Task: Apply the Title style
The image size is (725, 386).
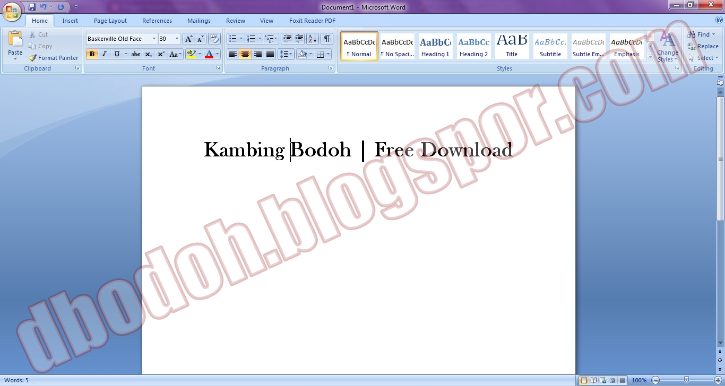Action: coord(512,46)
